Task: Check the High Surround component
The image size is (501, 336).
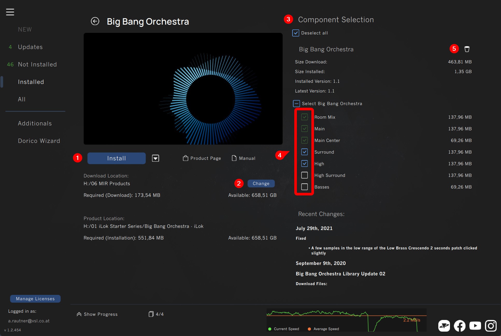Action: pyautogui.click(x=305, y=175)
